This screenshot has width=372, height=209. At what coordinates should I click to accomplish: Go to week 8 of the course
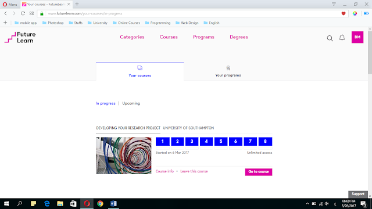(265, 142)
